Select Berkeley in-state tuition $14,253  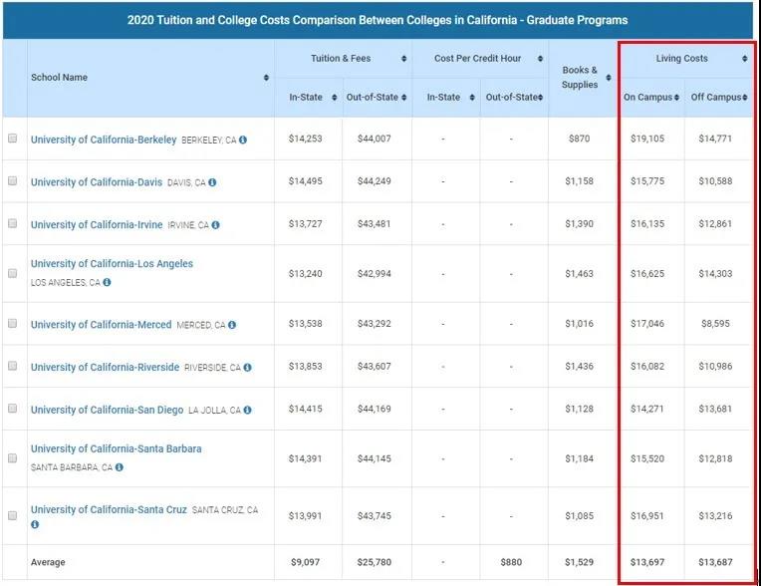pos(305,139)
